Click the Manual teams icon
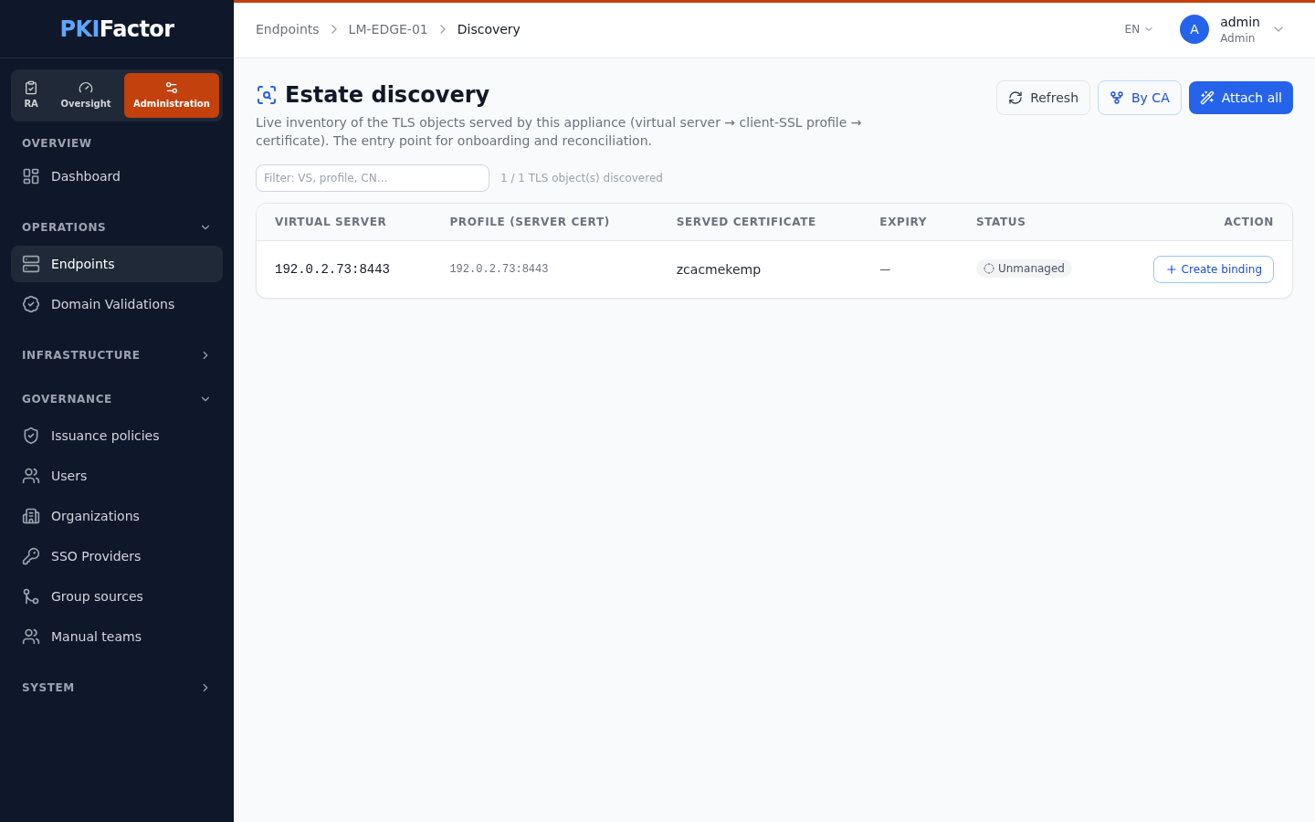Image resolution: width=1315 pixels, height=822 pixels. (31, 637)
